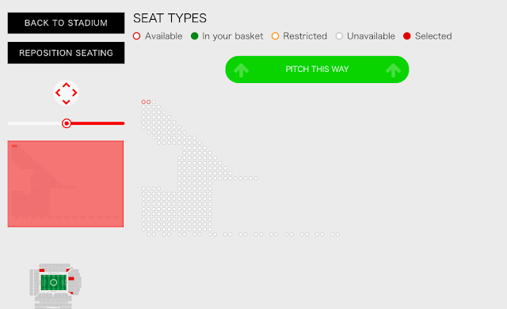This screenshot has width=507, height=309.
Task: Click the red minimap overview panel
Action: pyautogui.click(x=66, y=184)
